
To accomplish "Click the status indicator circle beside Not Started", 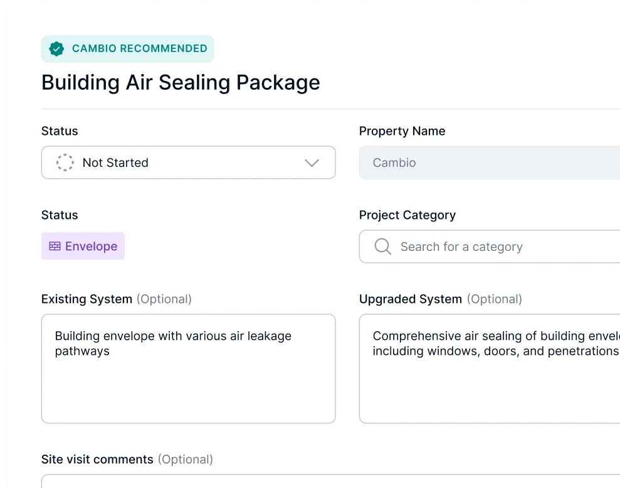I will coord(65,162).
